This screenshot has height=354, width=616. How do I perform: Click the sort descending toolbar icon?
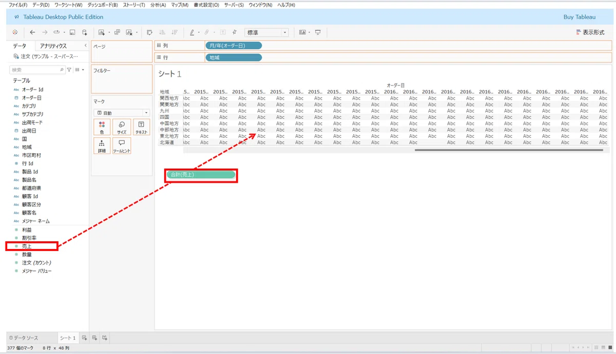click(x=174, y=32)
